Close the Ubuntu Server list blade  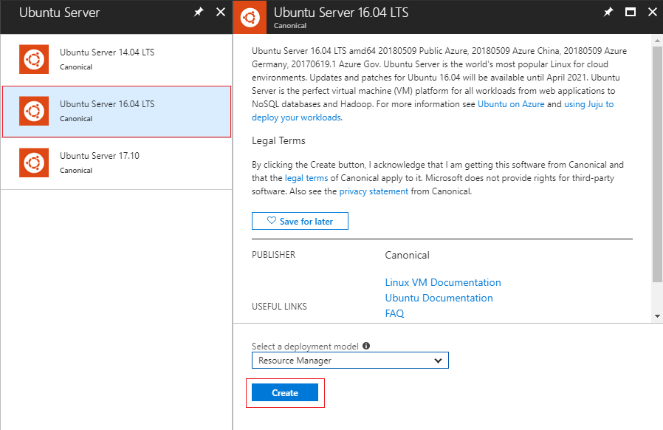(221, 13)
